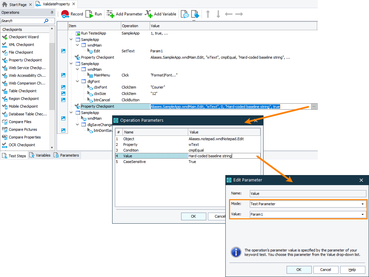The width and height of the screenshot is (369, 277).
Task: Collapse the dlgFont tree node
Action: pos(77,81)
